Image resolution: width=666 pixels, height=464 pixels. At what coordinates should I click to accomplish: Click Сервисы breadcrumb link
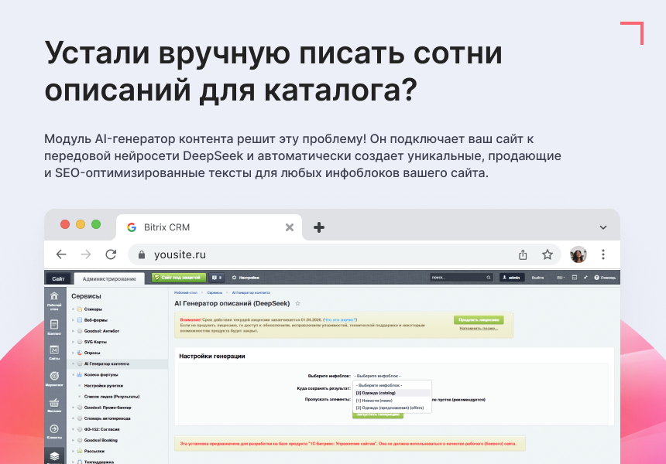tap(215, 292)
